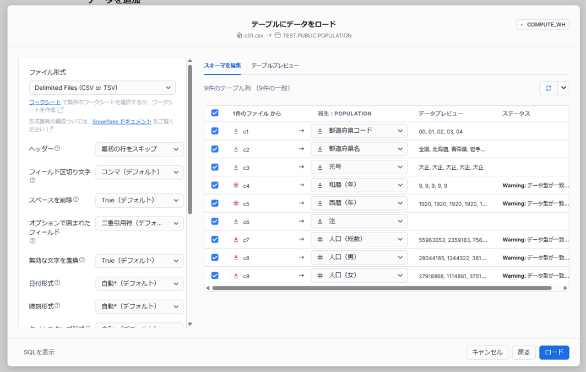The width and height of the screenshot is (586, 372).
Task: Open the ファイル形式 Delimited Files dropdown
Action: pos(102,88)
